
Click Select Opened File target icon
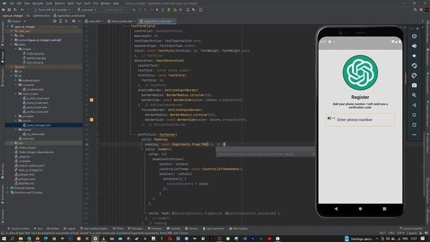[x=54, y=21]
